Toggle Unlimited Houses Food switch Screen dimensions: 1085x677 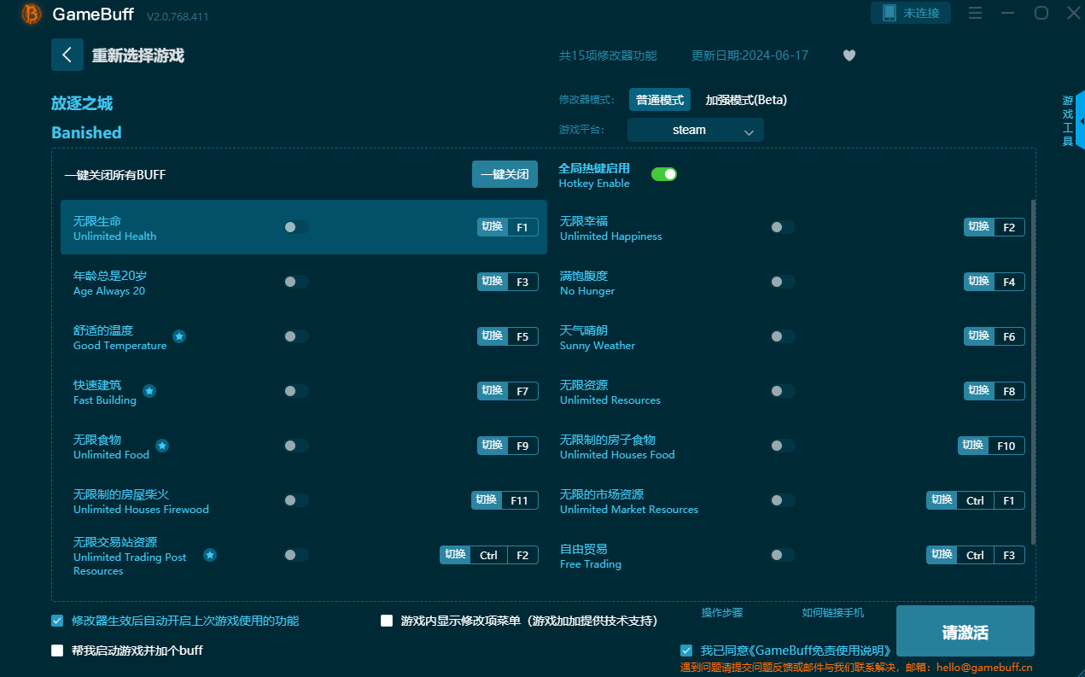783,446
